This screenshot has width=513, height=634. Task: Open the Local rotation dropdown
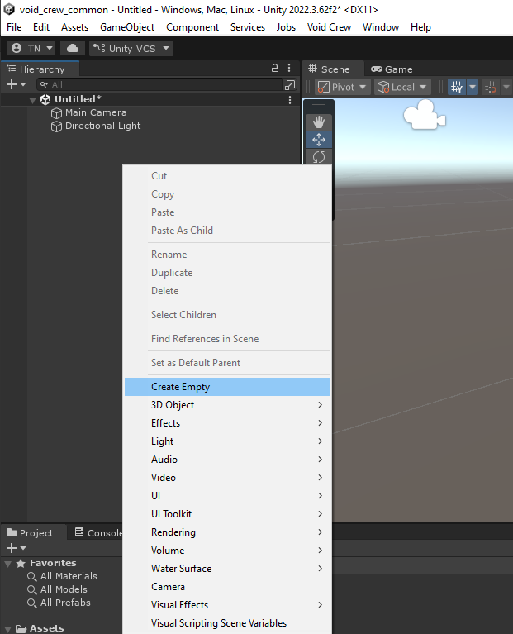[x=402, y=87]
